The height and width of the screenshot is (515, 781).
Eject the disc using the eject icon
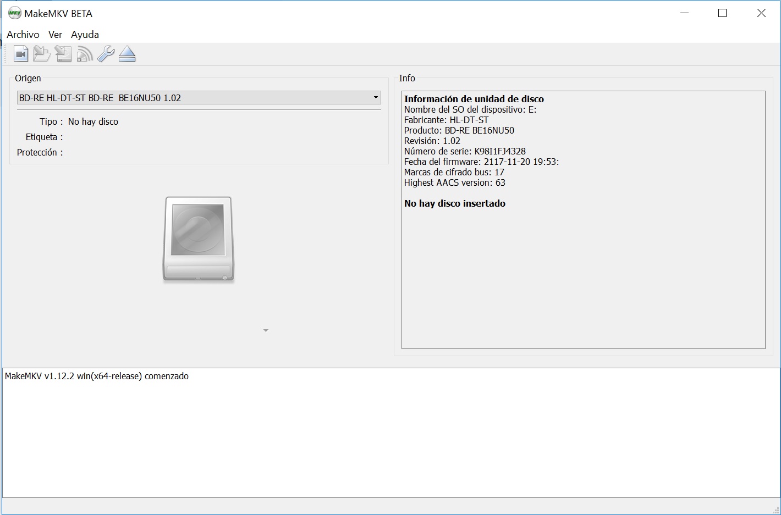coord(127,54)
